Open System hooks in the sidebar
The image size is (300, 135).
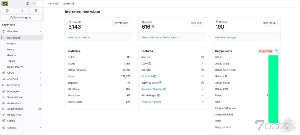(x=22, y=97)
